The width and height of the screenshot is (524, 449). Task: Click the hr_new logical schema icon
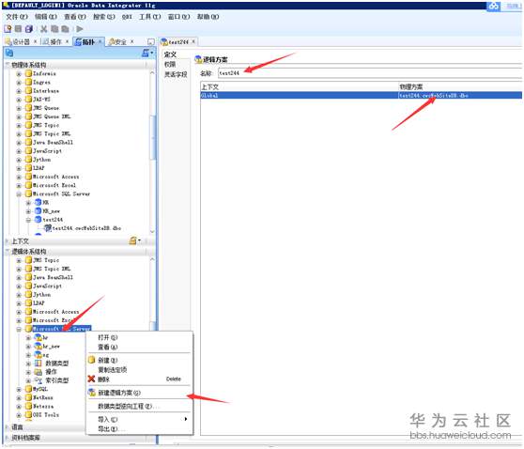tap(39, 347)
